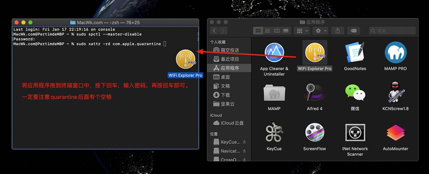Open the group-by arrangement dropdown
429x174 pixels.
click(x=302, y=30)
